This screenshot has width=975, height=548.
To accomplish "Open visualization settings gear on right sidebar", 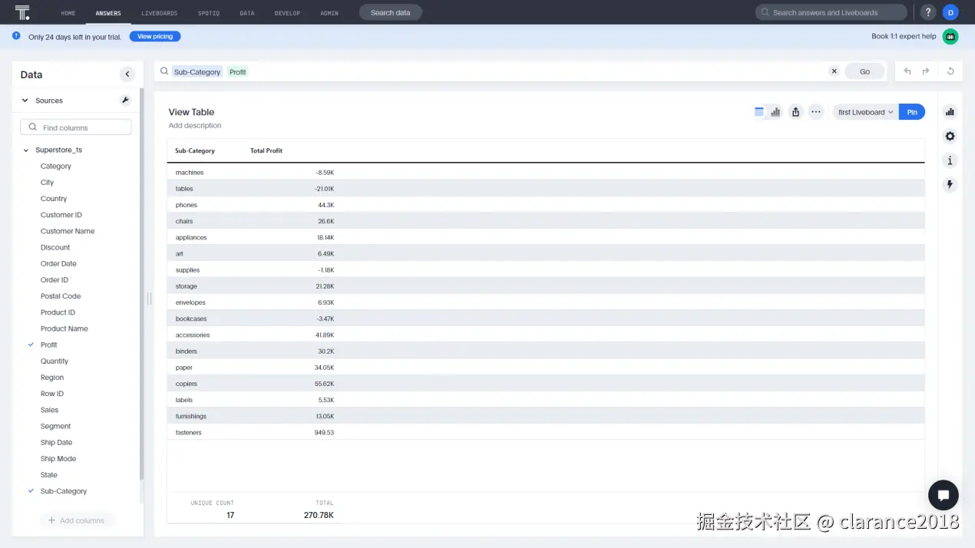I will tap(950, 136).
